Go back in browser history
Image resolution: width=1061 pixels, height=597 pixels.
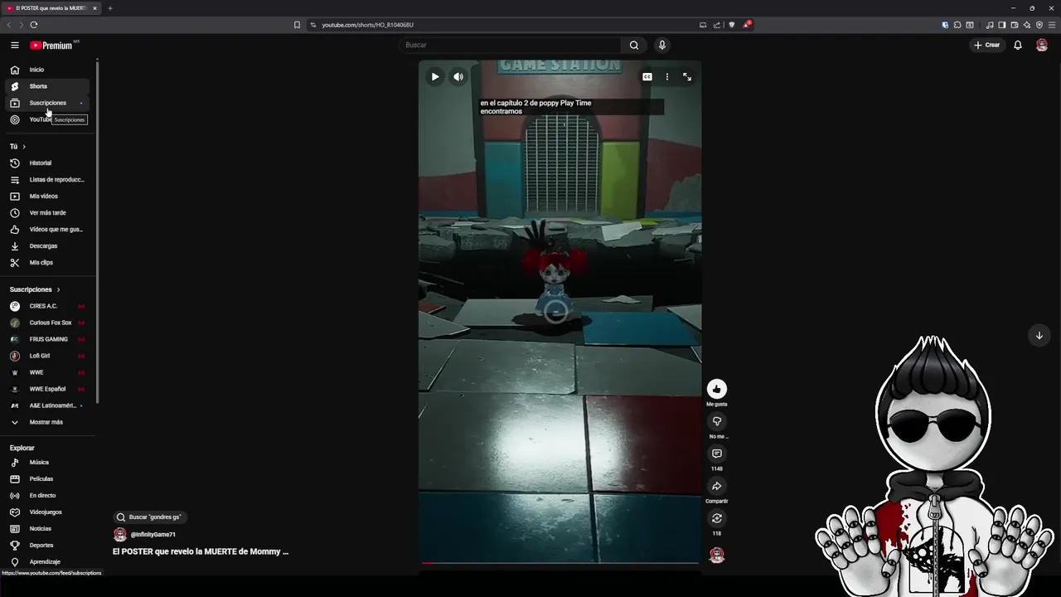9,25
